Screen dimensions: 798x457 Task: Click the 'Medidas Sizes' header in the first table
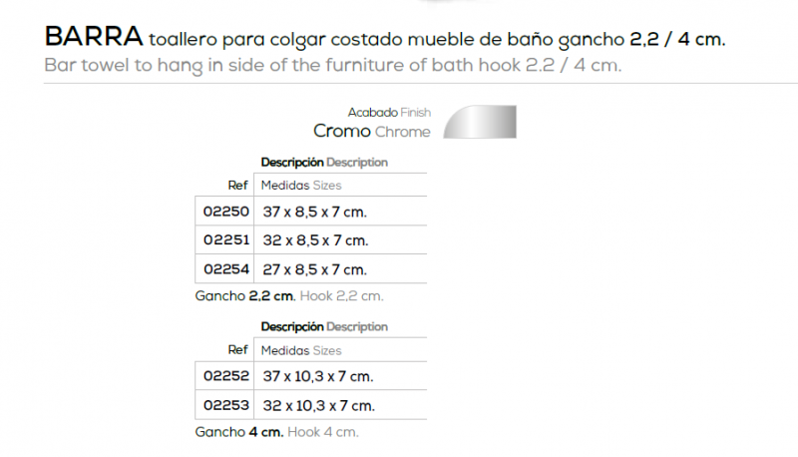coord(301,186)
